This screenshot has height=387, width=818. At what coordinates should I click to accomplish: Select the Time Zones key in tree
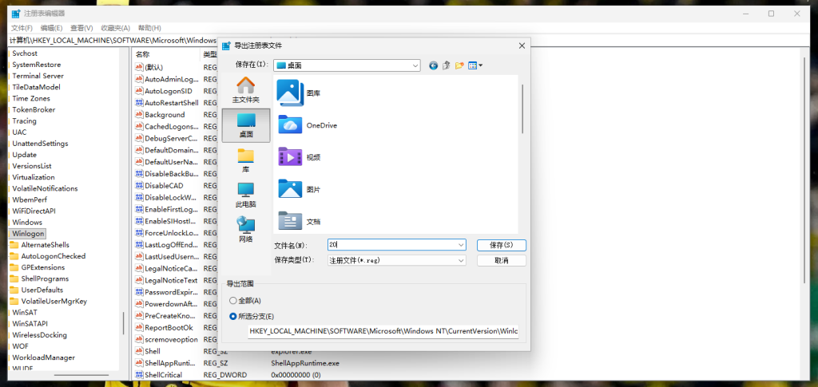[31, 98]
